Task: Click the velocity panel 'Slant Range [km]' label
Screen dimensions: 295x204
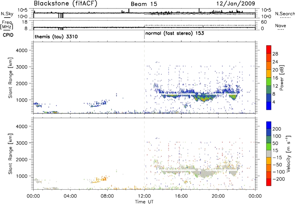Action: [10, 154]
